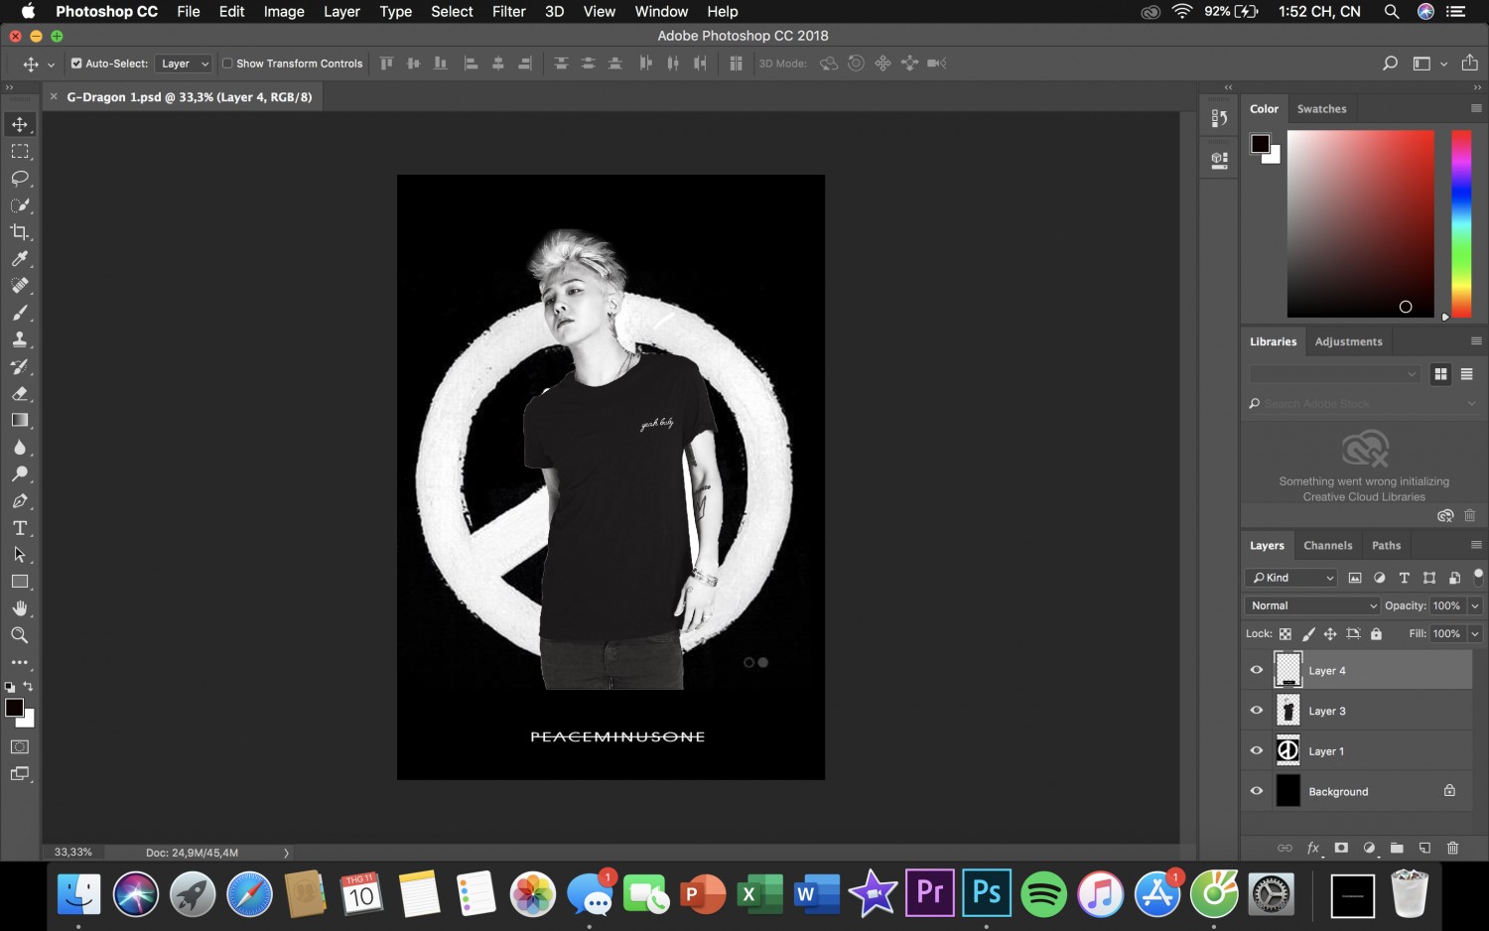Hide Layer 4 visibility eye

(1257, 670)
